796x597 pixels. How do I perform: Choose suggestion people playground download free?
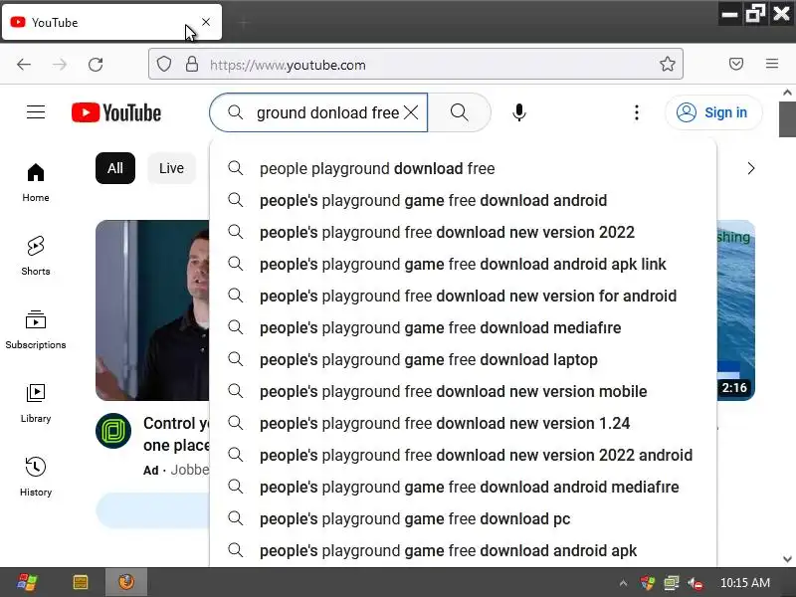click(463, 168)
